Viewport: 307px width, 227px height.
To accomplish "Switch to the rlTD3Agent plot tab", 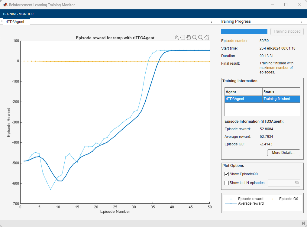I will click(15, 21).
